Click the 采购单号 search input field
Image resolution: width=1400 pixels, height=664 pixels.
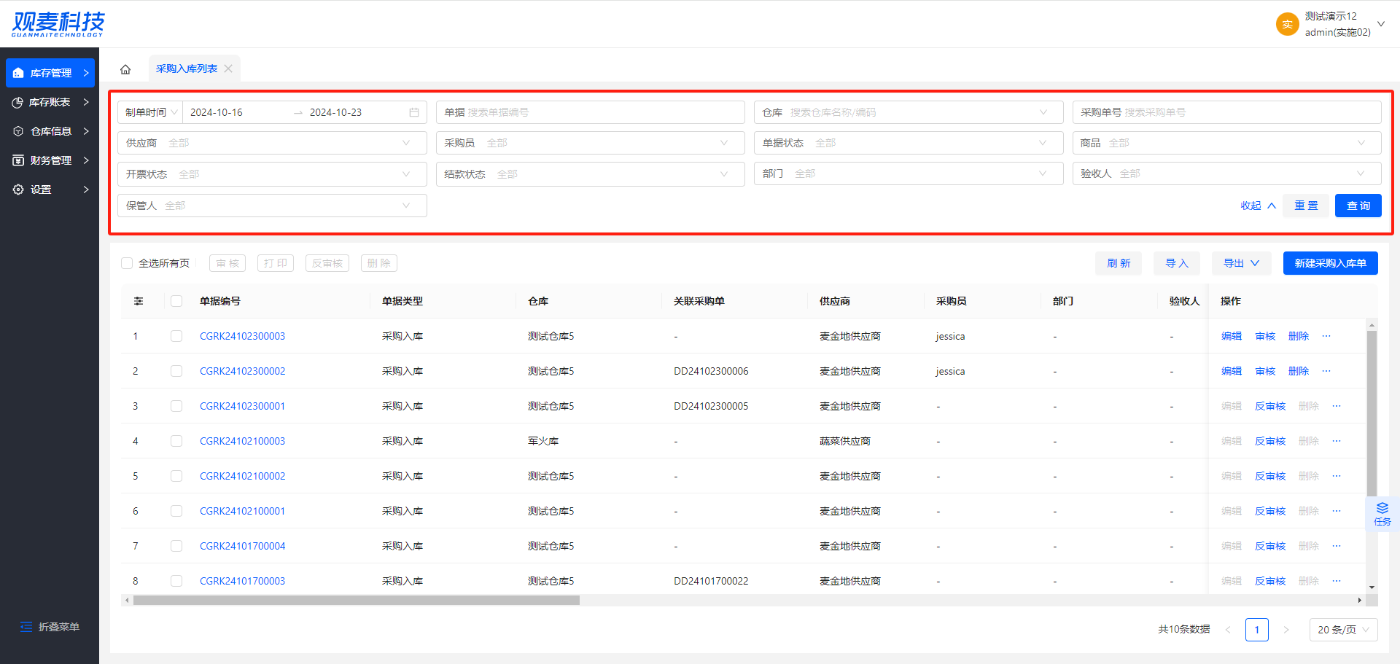1226,112
